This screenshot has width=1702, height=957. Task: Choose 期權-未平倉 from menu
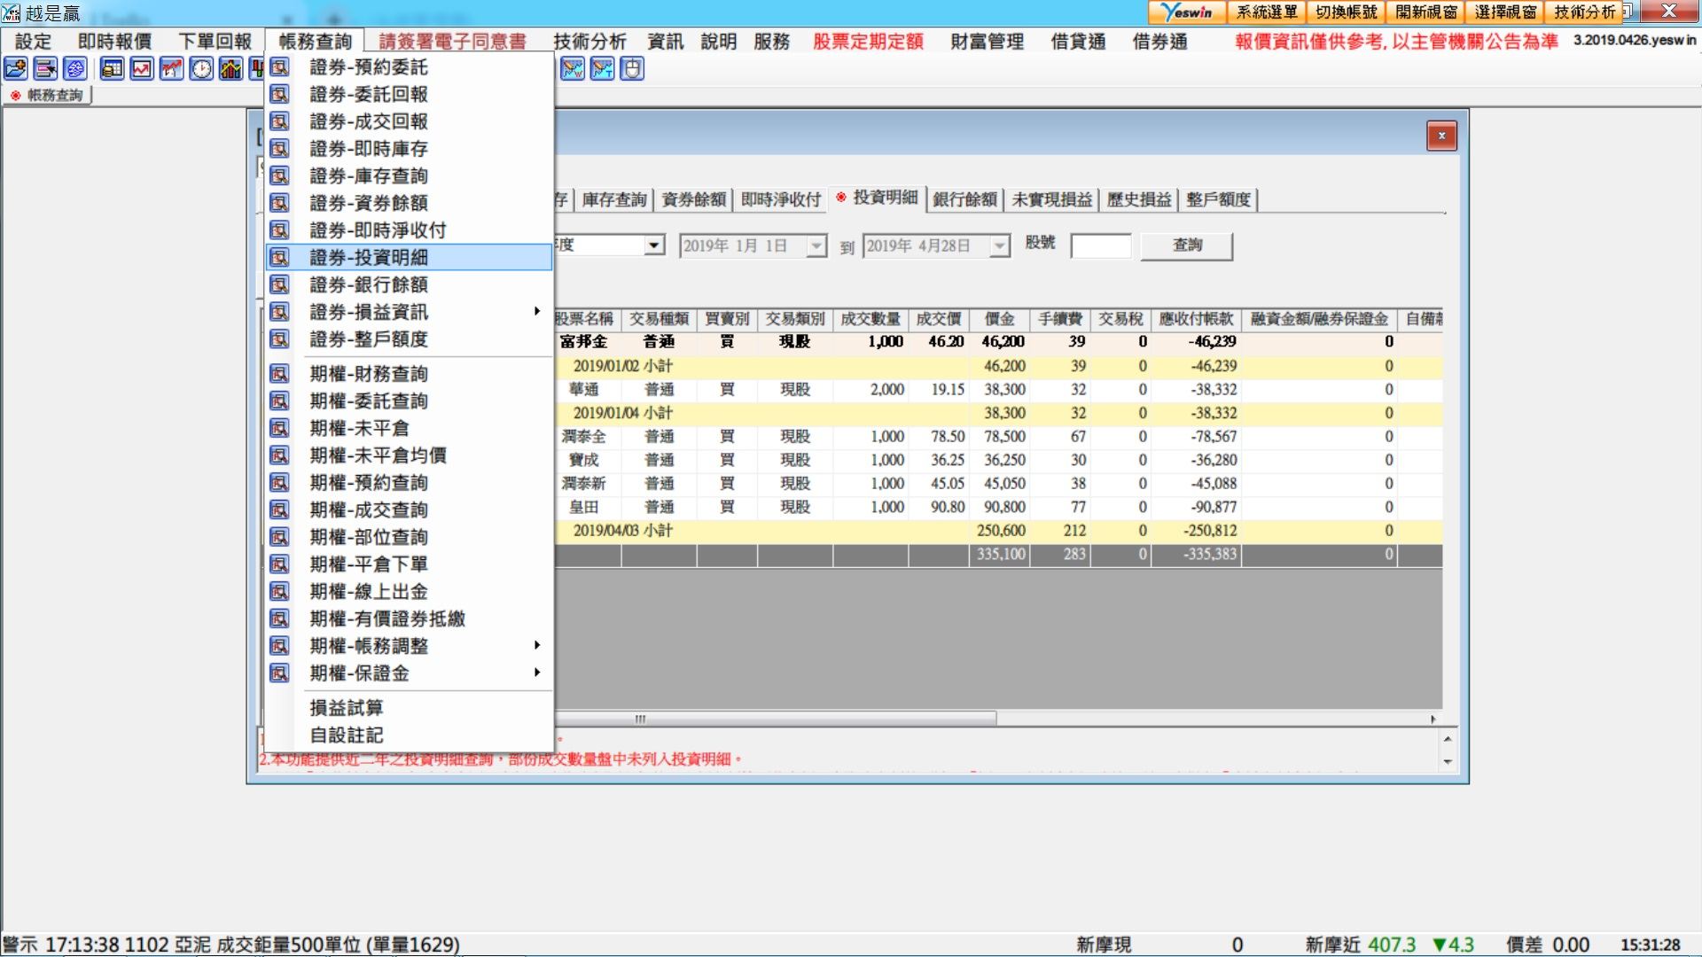tap(359, 428)
